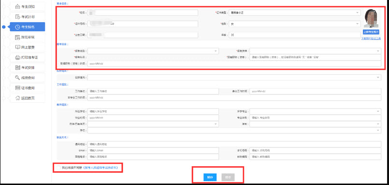The width and height of the screenshot is (389, 185).
Task: Click the 本专业工作时间 date field
Action: (234, 98)
